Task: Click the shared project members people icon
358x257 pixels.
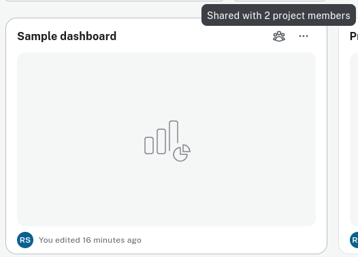Action: (279, 36)
